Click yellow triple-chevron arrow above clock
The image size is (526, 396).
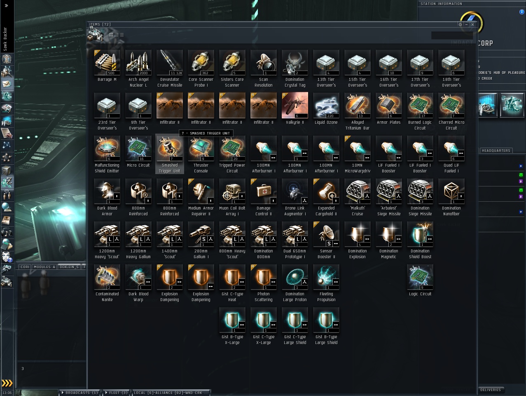pyautogui.click(x=7, y=383)
